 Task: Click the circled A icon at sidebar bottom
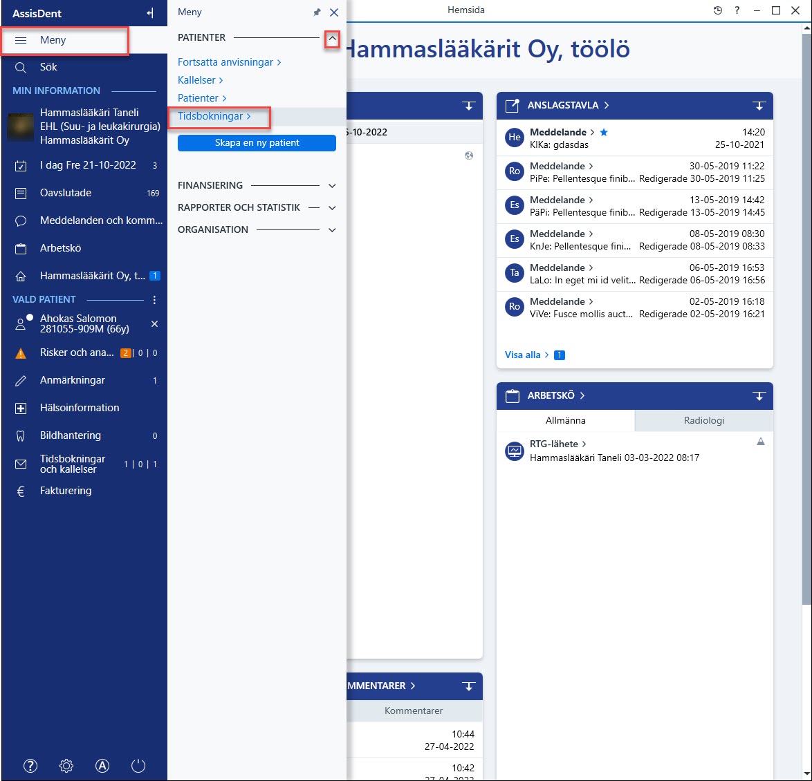102,766
